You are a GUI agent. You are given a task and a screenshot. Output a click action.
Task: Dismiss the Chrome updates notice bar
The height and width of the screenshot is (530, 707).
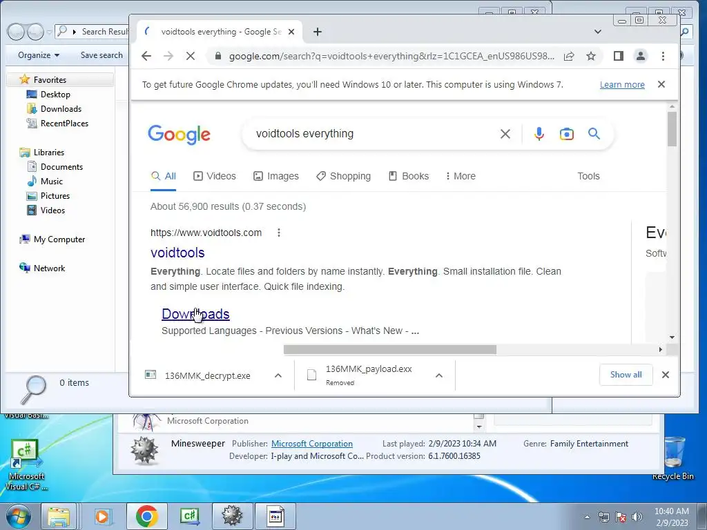pos(661,84)
